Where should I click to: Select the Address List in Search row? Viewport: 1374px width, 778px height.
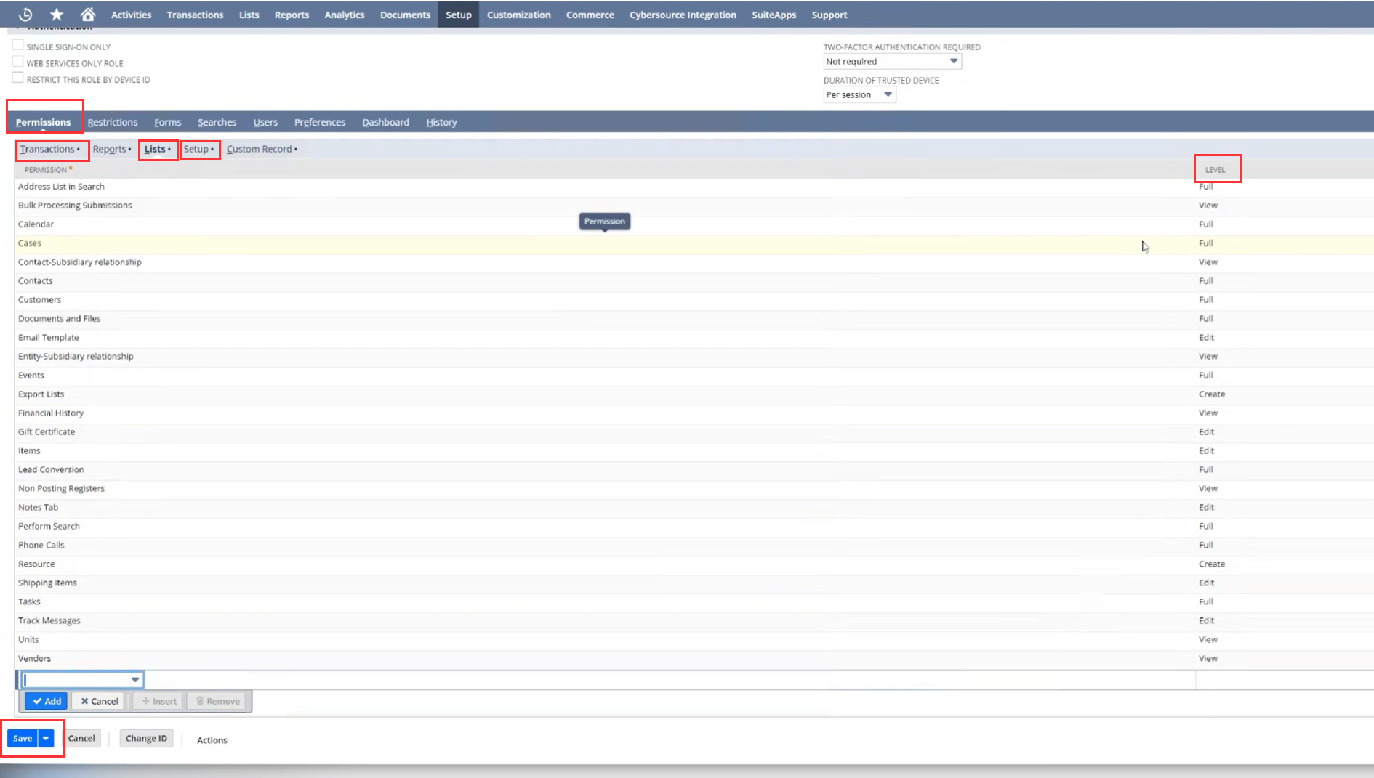click(694, 187)
